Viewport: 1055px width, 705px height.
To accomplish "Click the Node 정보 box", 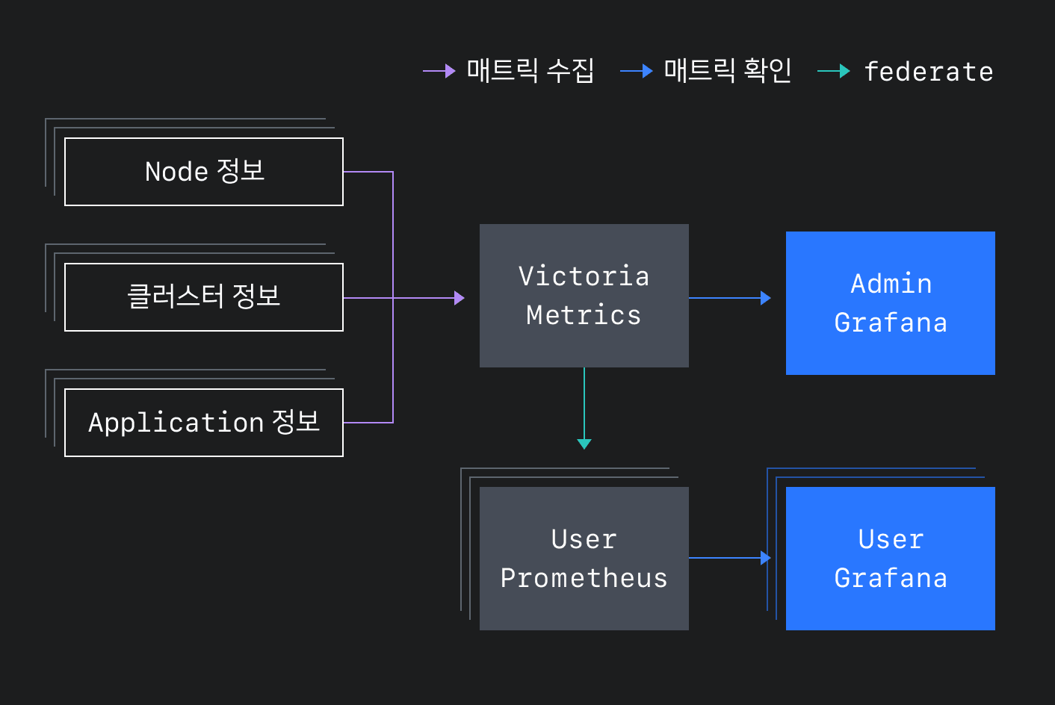I will click(x=204, y=172).
